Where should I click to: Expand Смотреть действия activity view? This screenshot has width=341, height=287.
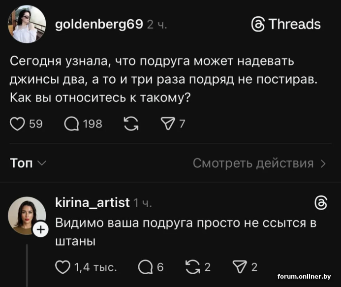point(259,163)
